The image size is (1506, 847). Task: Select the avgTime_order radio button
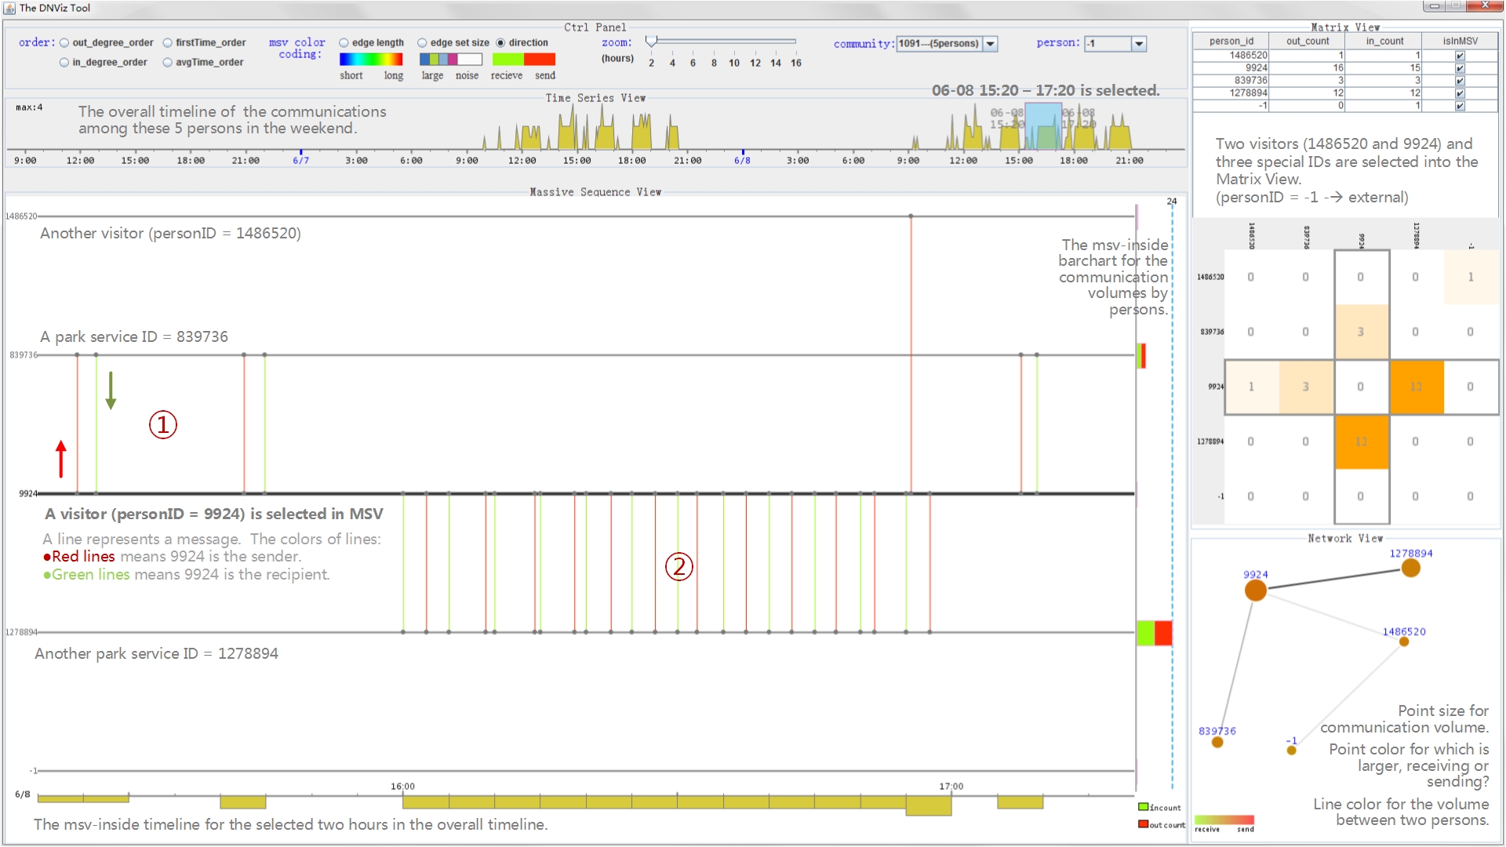point(168,63)
